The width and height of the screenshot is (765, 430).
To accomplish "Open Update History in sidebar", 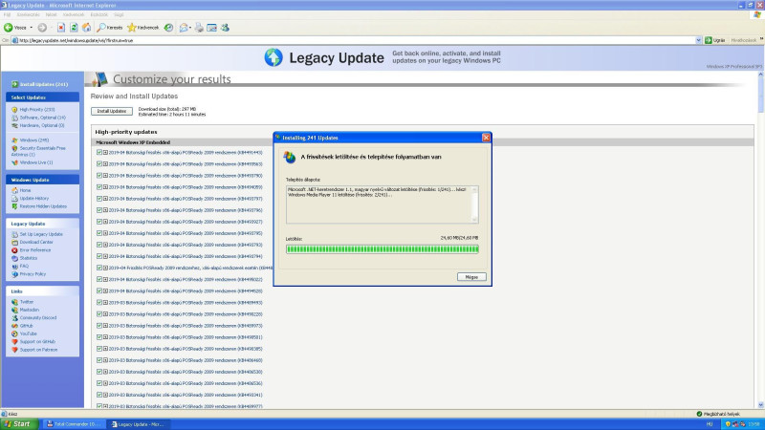I will pos(33,199).
